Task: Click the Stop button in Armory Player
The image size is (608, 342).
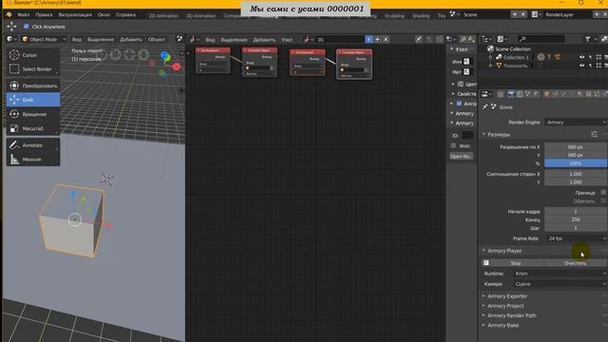Action: click(x=513, y=263)
